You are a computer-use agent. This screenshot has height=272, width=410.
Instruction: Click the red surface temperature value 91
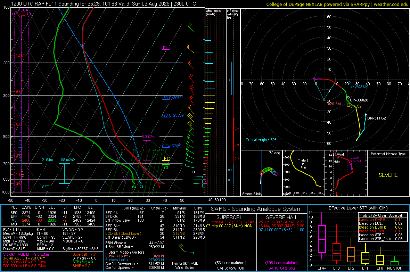160,187
